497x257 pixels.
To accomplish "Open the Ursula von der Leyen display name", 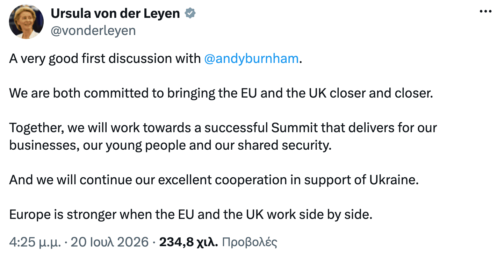I will [115, 14].
